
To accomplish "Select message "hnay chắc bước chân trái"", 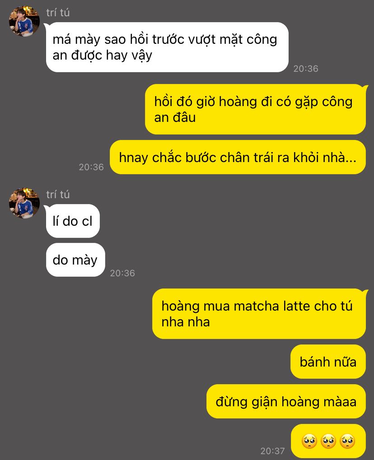I will 238,157.
